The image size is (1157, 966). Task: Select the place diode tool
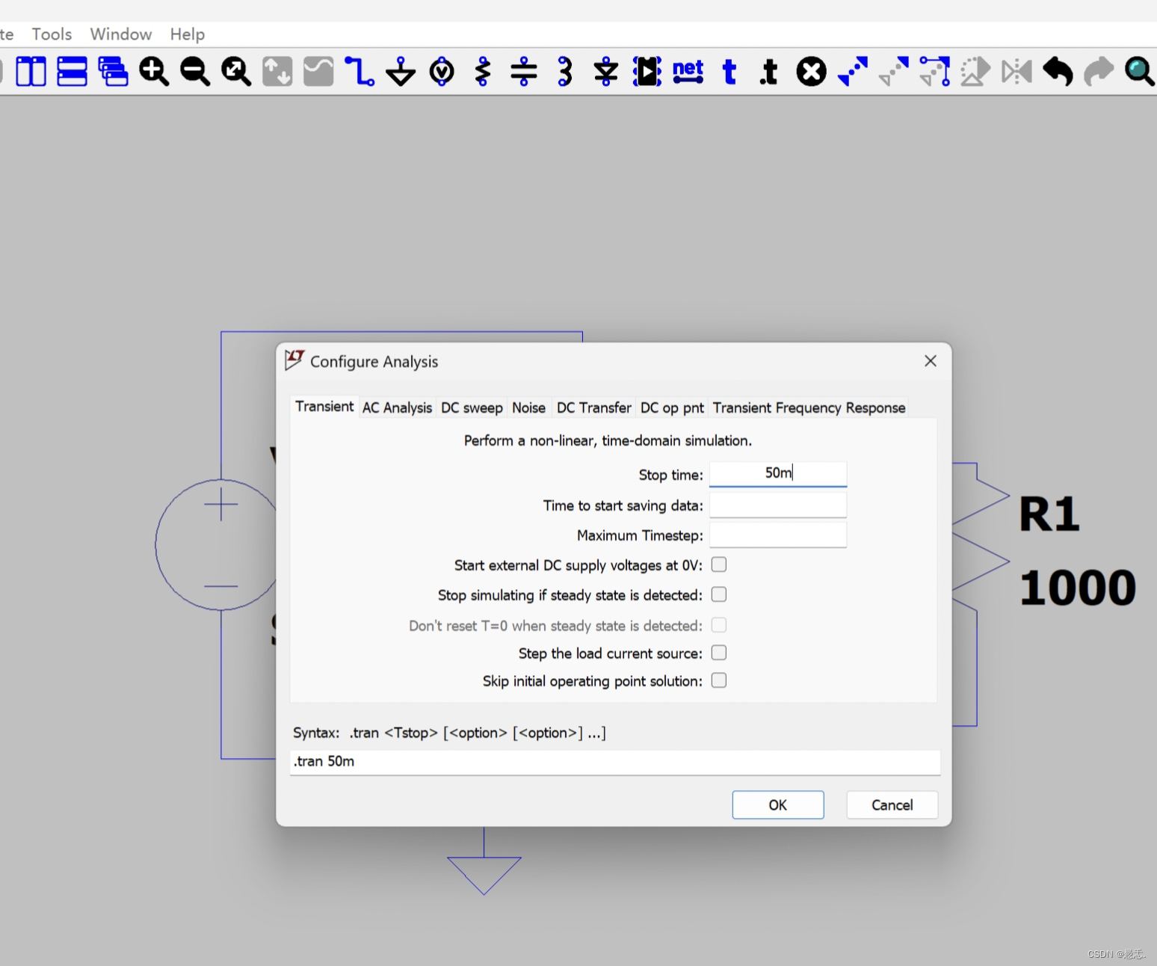tap(606, 72)
